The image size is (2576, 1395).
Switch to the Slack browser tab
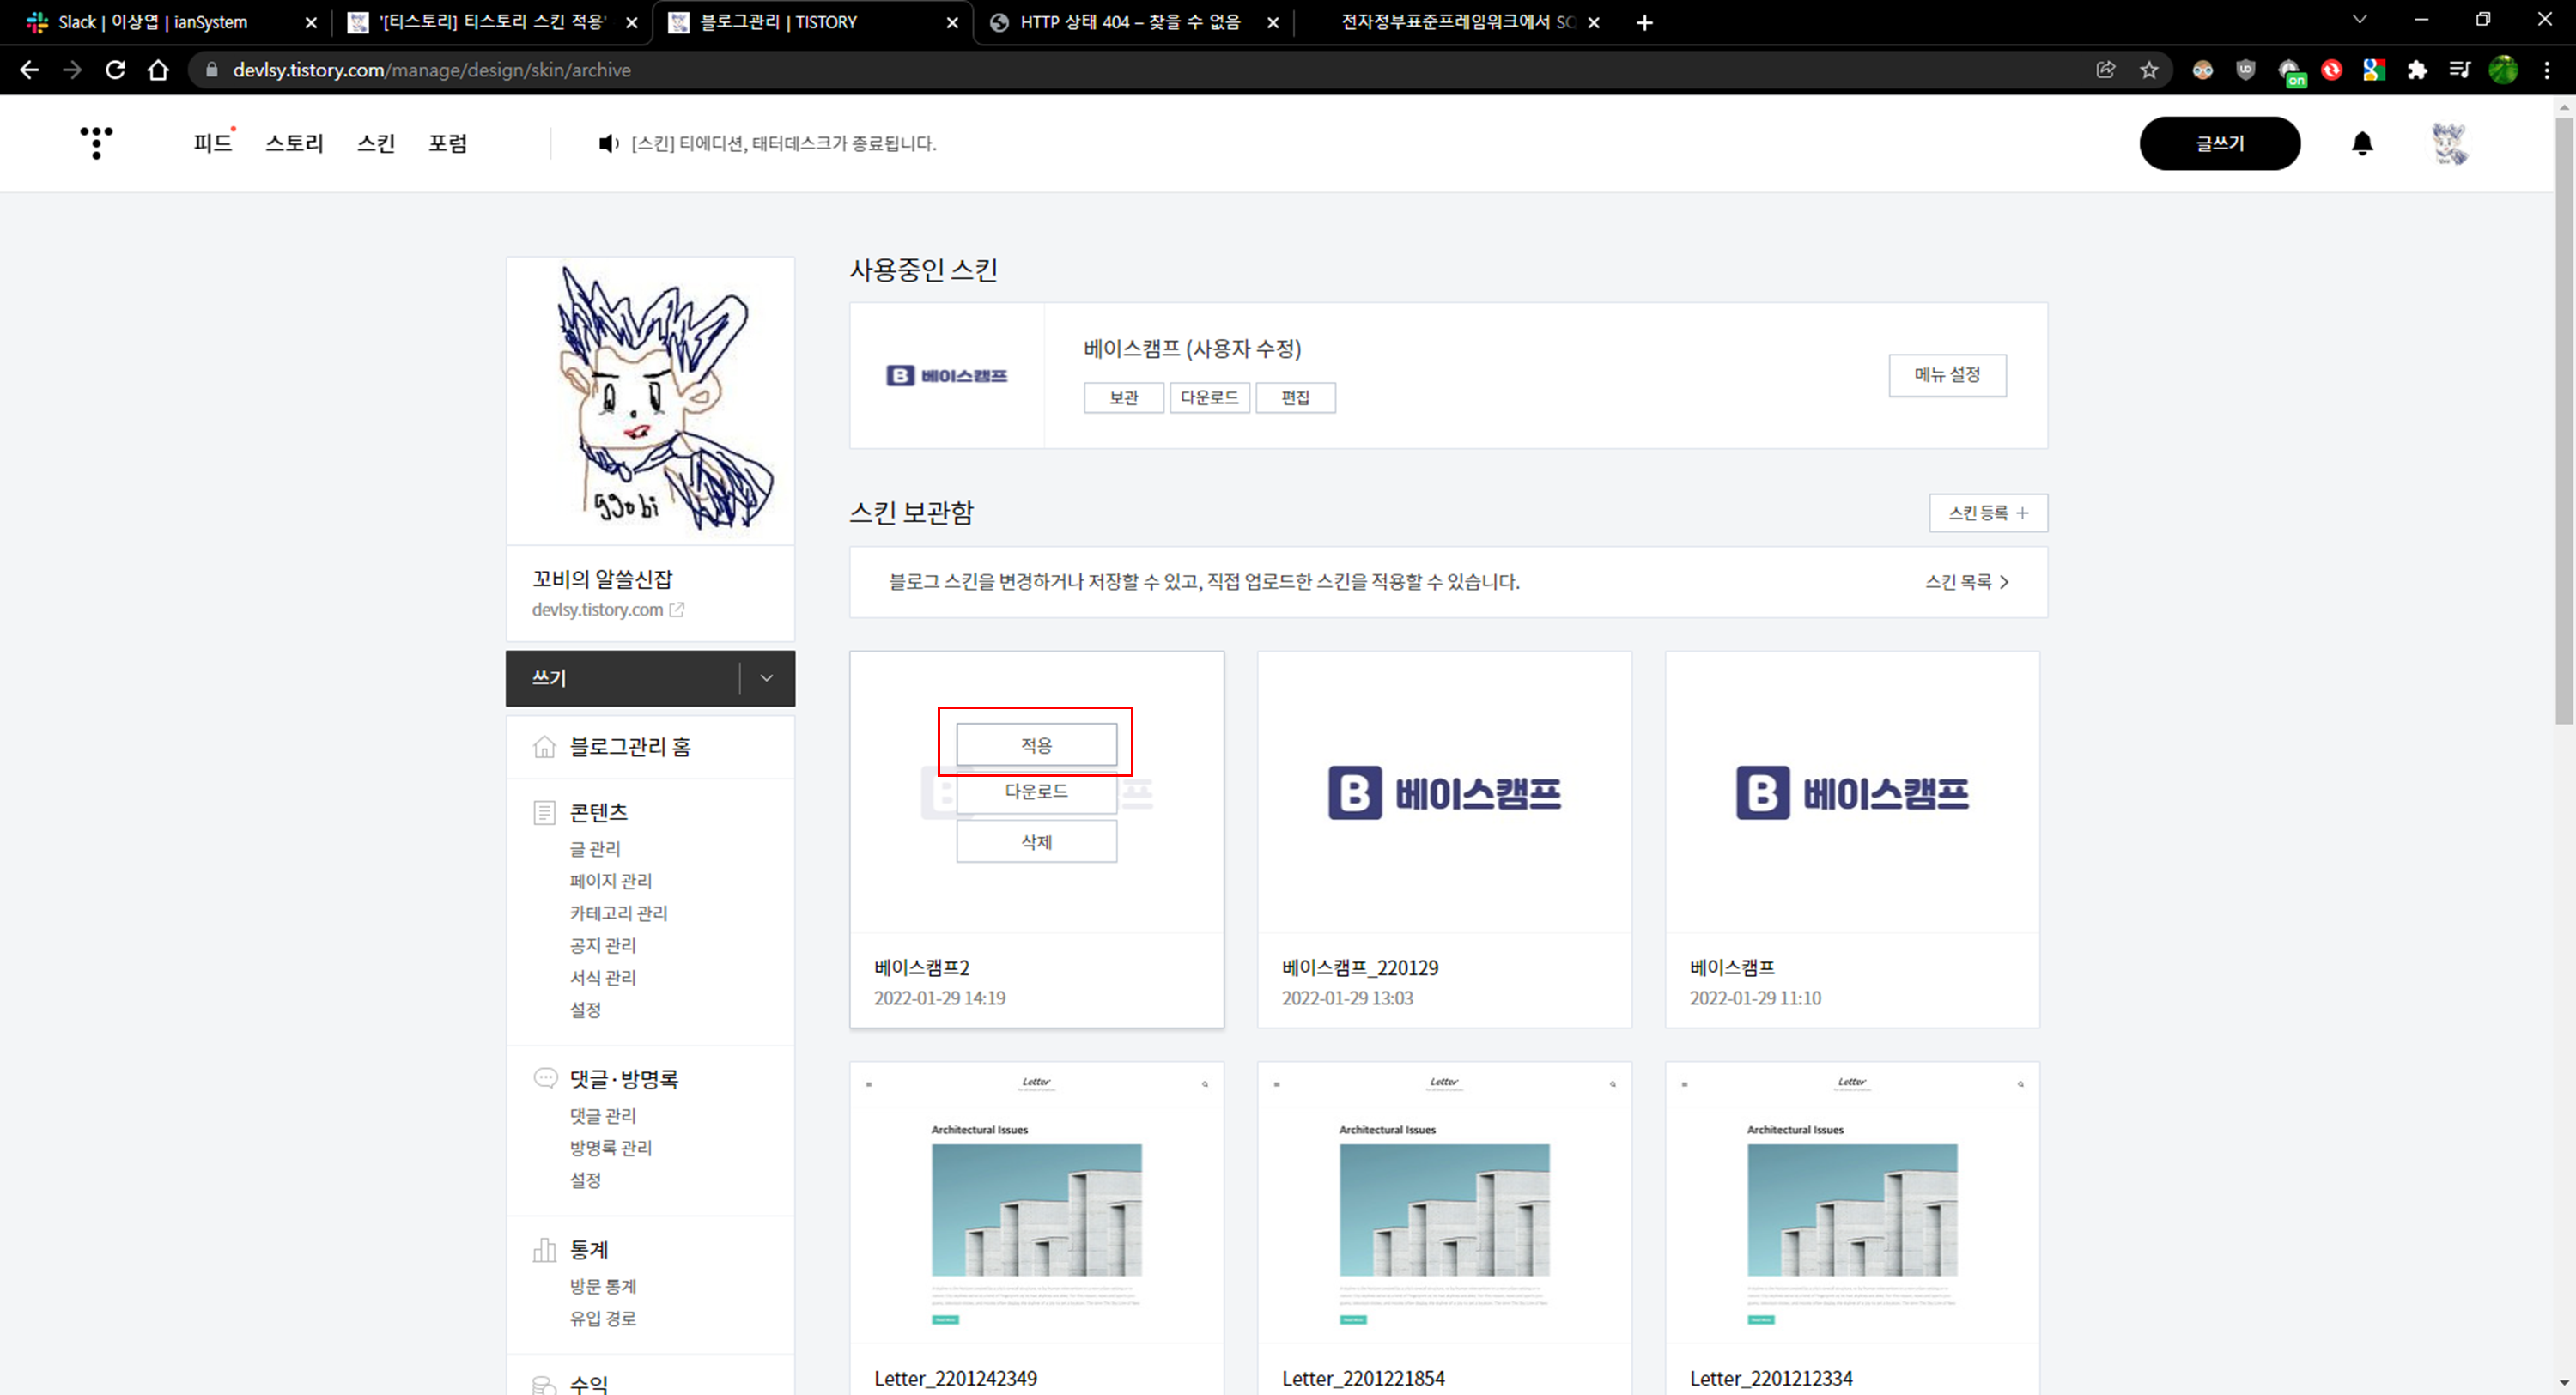coord(152,22)
